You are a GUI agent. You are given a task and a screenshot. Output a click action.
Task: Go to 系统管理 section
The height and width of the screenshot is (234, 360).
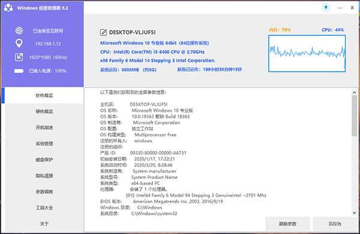(x=44, y=144)
